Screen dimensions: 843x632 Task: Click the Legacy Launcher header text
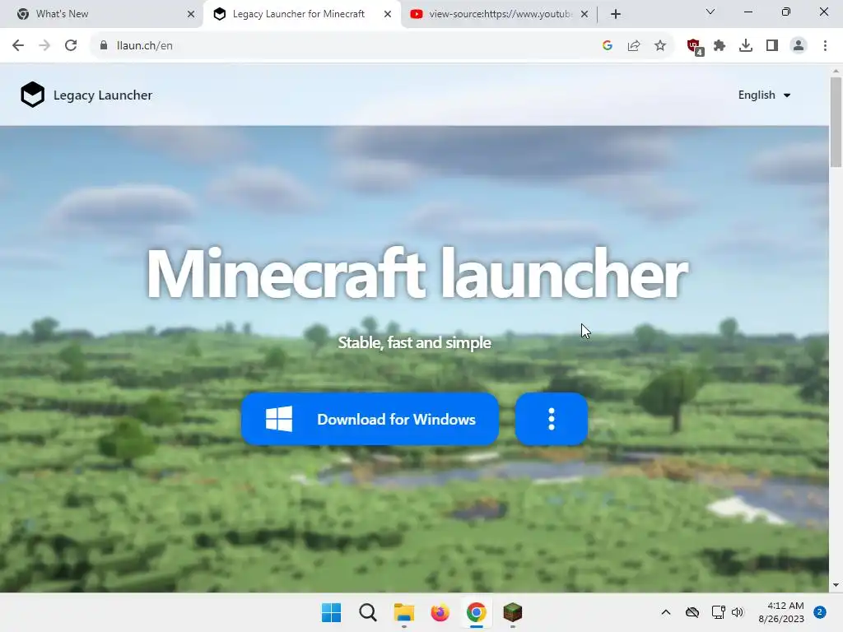(103, 95)
